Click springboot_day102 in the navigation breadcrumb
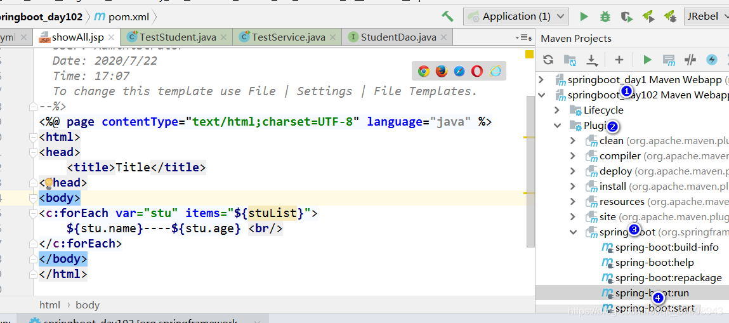 (x=40, y=17)
